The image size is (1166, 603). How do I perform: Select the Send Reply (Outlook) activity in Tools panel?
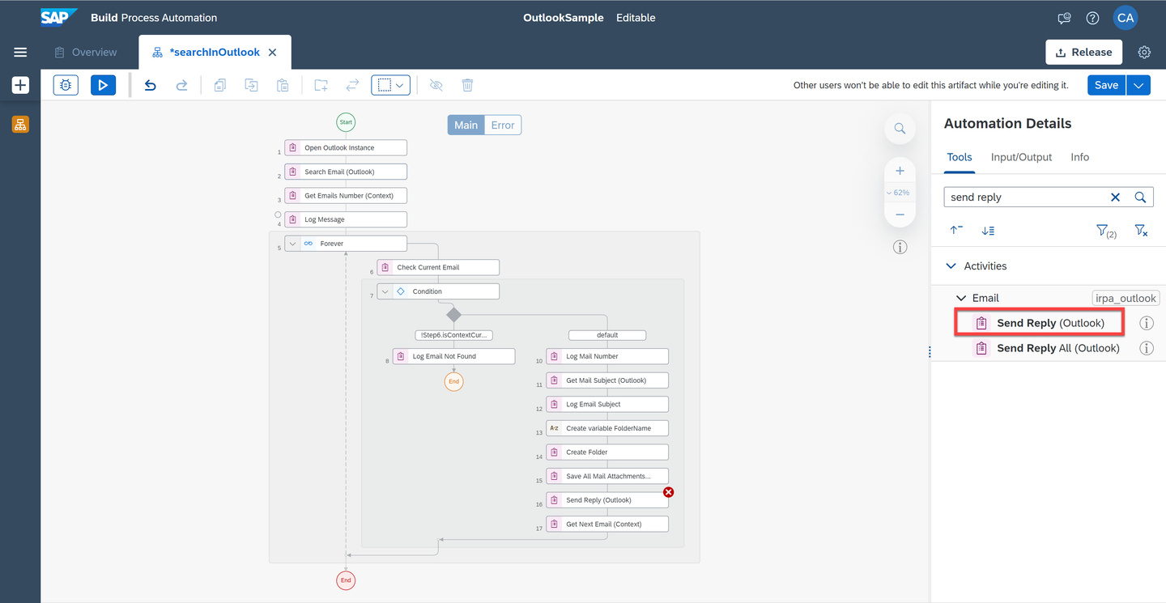pos(1040,323)
